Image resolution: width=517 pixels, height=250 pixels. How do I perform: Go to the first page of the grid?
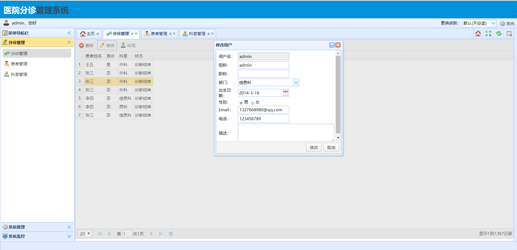pyautogui.click(x=100, y=234)
